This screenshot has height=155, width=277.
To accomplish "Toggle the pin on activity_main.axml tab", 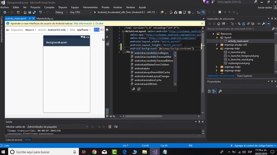I will pos(30,19).
